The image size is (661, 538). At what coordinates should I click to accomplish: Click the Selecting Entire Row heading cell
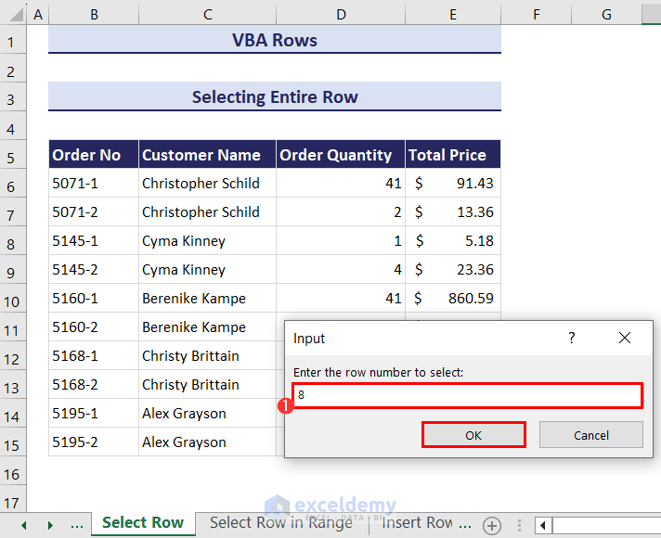tap(275, 96)
